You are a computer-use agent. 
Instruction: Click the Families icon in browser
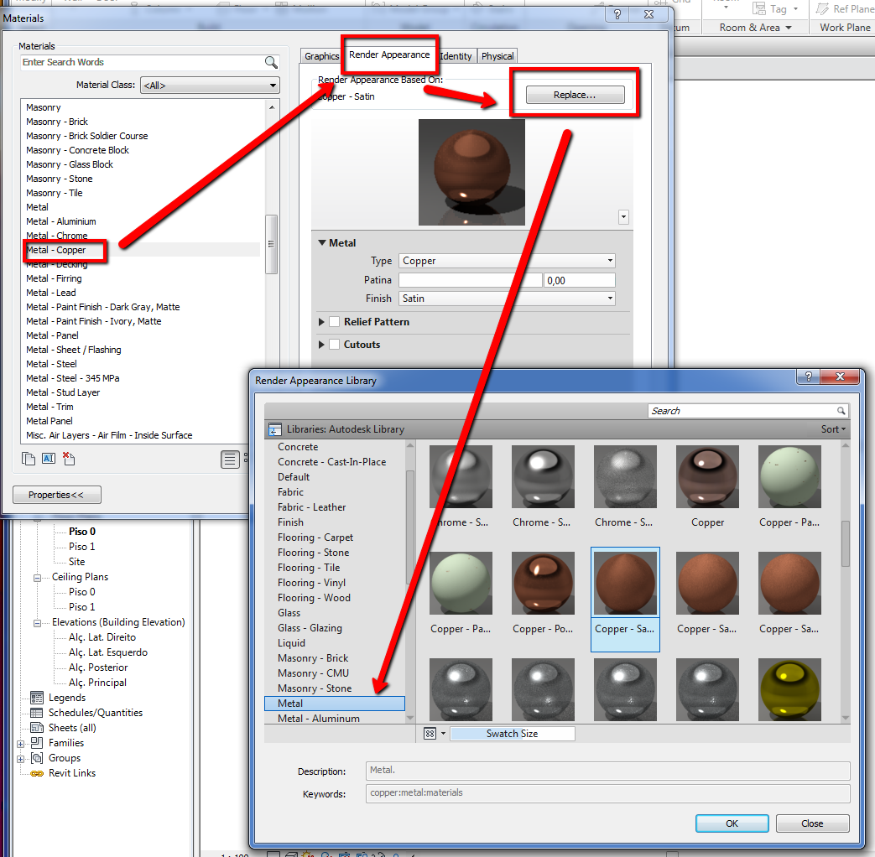(37, 743)
